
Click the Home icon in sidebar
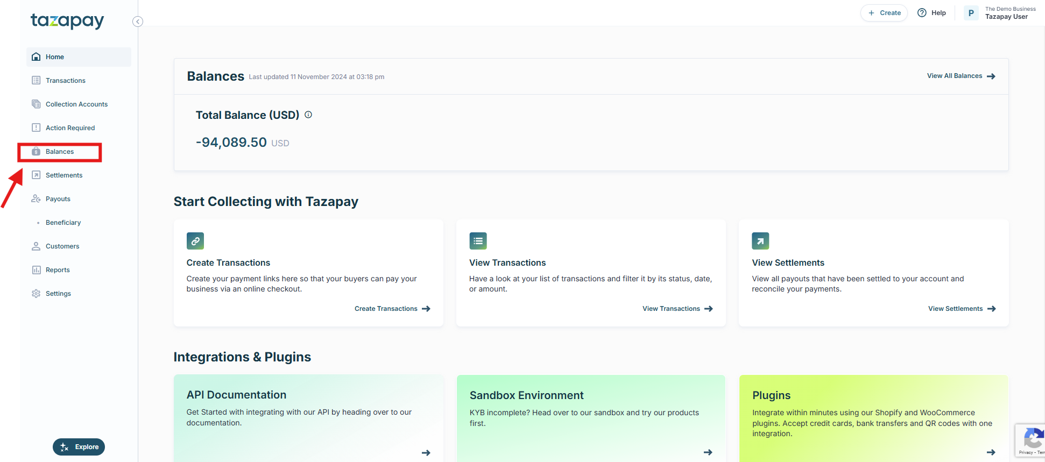tap(36, 56)
